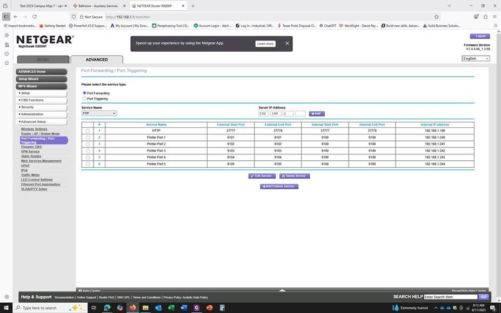
Task: Open ADVANCED Home menu item
Action: pos(42,71)
